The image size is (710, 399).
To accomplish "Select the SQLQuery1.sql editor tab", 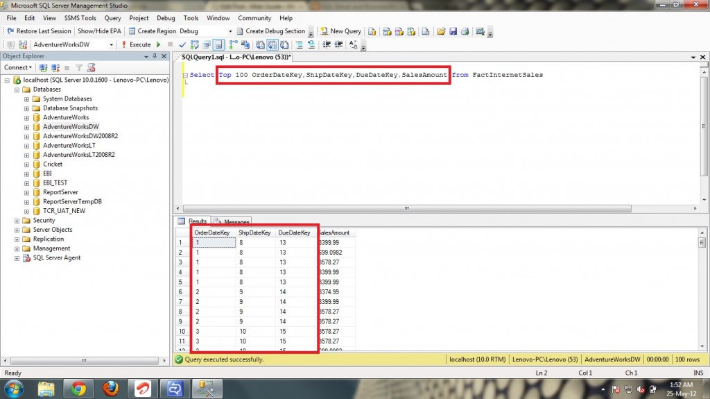I will 236,57.
